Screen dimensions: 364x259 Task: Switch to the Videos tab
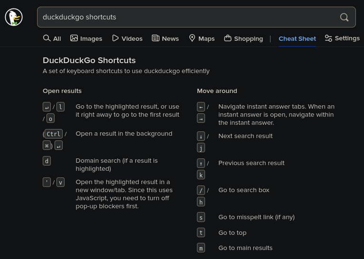[127, 38]
